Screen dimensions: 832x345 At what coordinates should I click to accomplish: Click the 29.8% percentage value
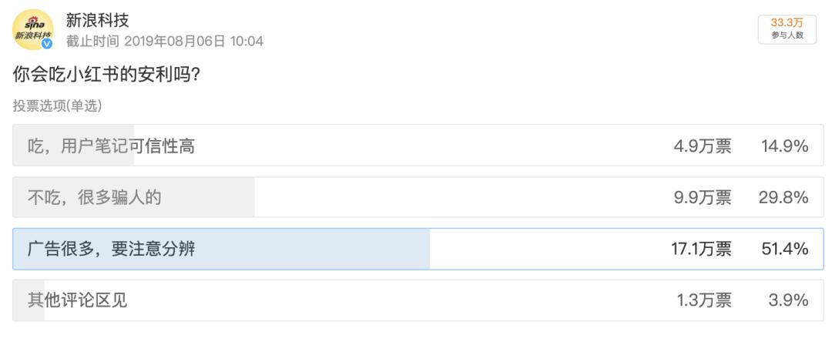click(783, 198)
